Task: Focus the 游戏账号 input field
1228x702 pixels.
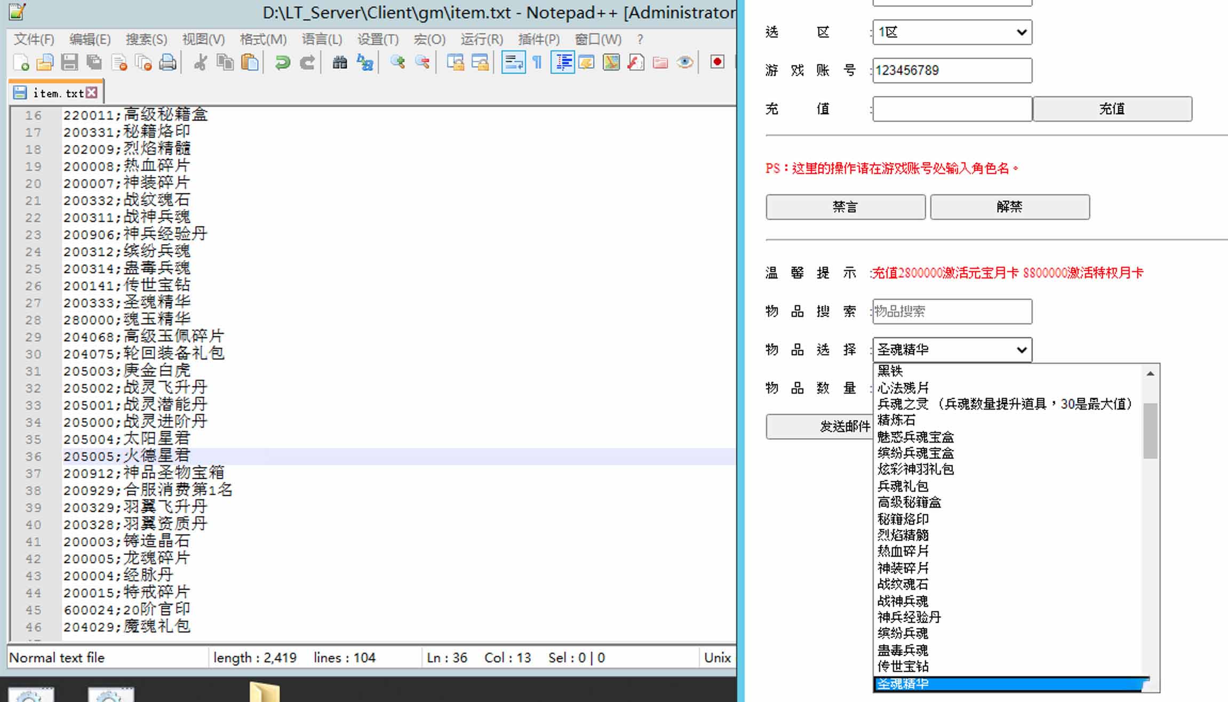Action: pos(952,70)
